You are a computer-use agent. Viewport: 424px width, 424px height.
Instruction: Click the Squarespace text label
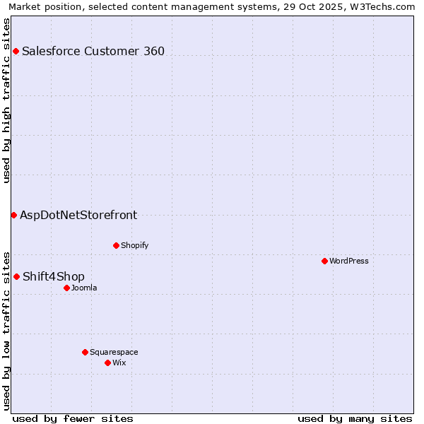point(114,353)
